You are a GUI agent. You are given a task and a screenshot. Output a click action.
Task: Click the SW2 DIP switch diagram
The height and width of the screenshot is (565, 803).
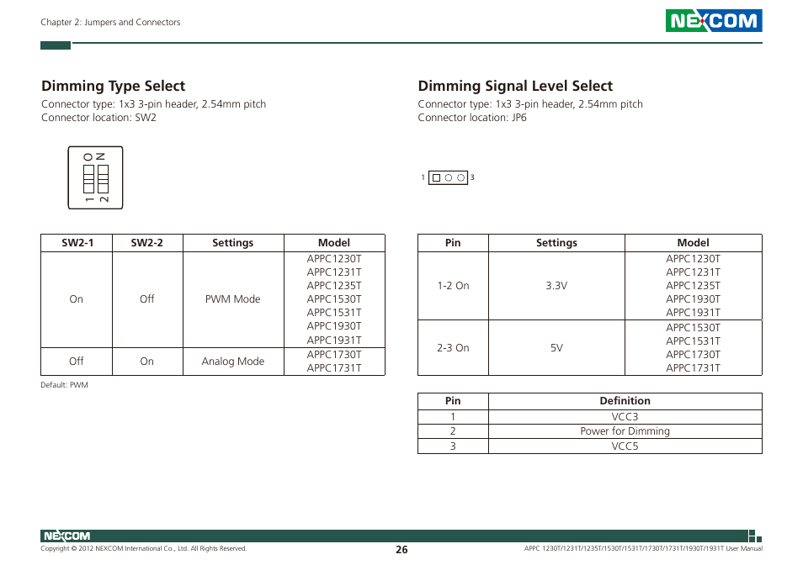[95, 177]
